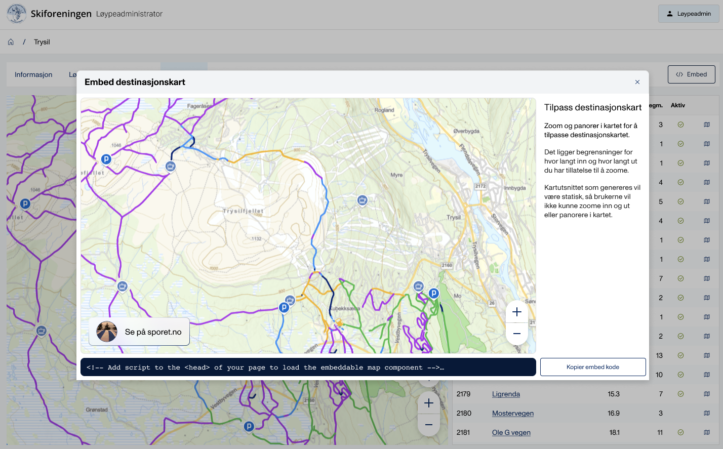Click the Embed button with code icon
Screen dimensions: 723x449
pos(691,74)
